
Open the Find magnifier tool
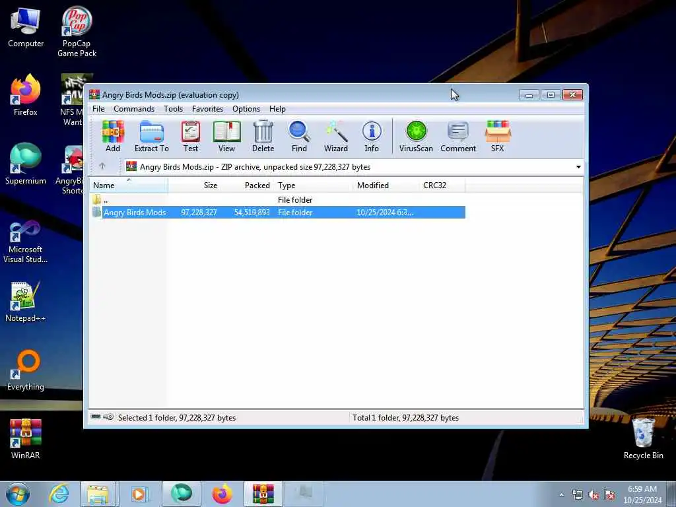click(x=299, y=136)
